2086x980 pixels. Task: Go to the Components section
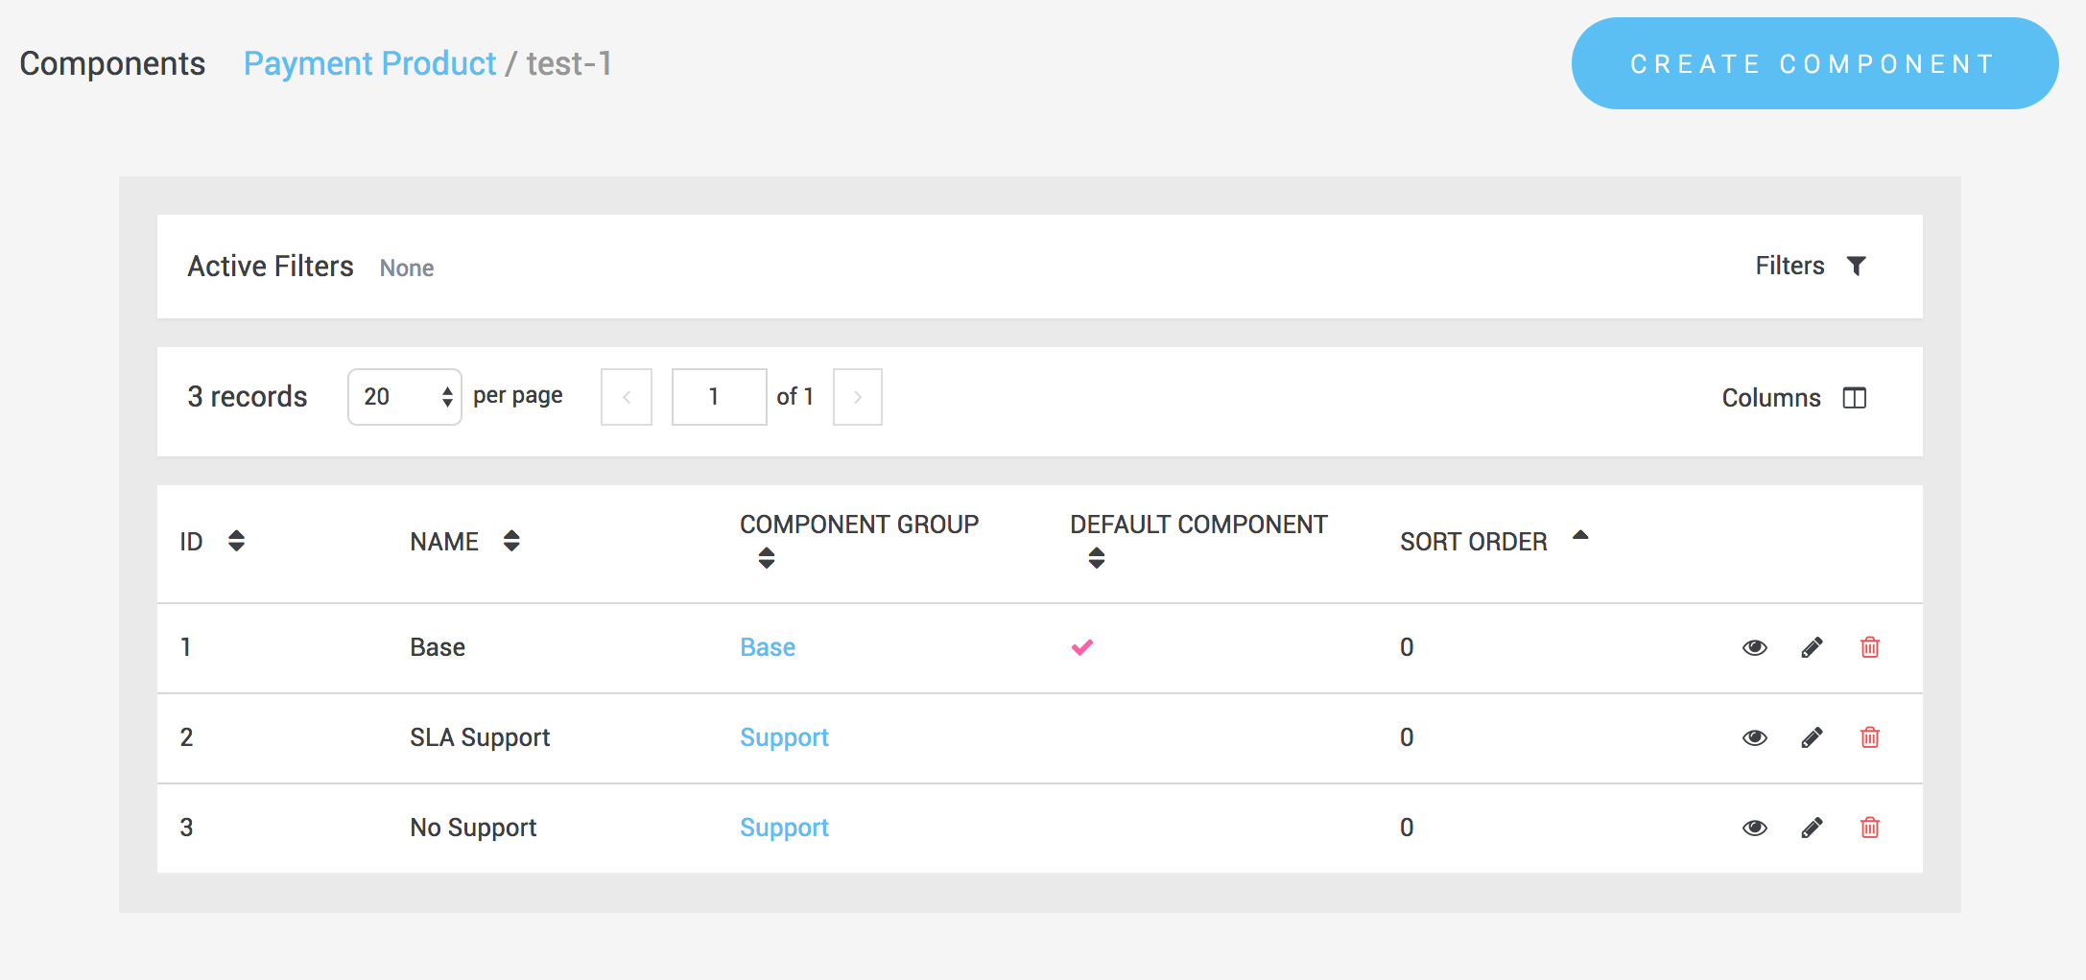tap(112, 63)
